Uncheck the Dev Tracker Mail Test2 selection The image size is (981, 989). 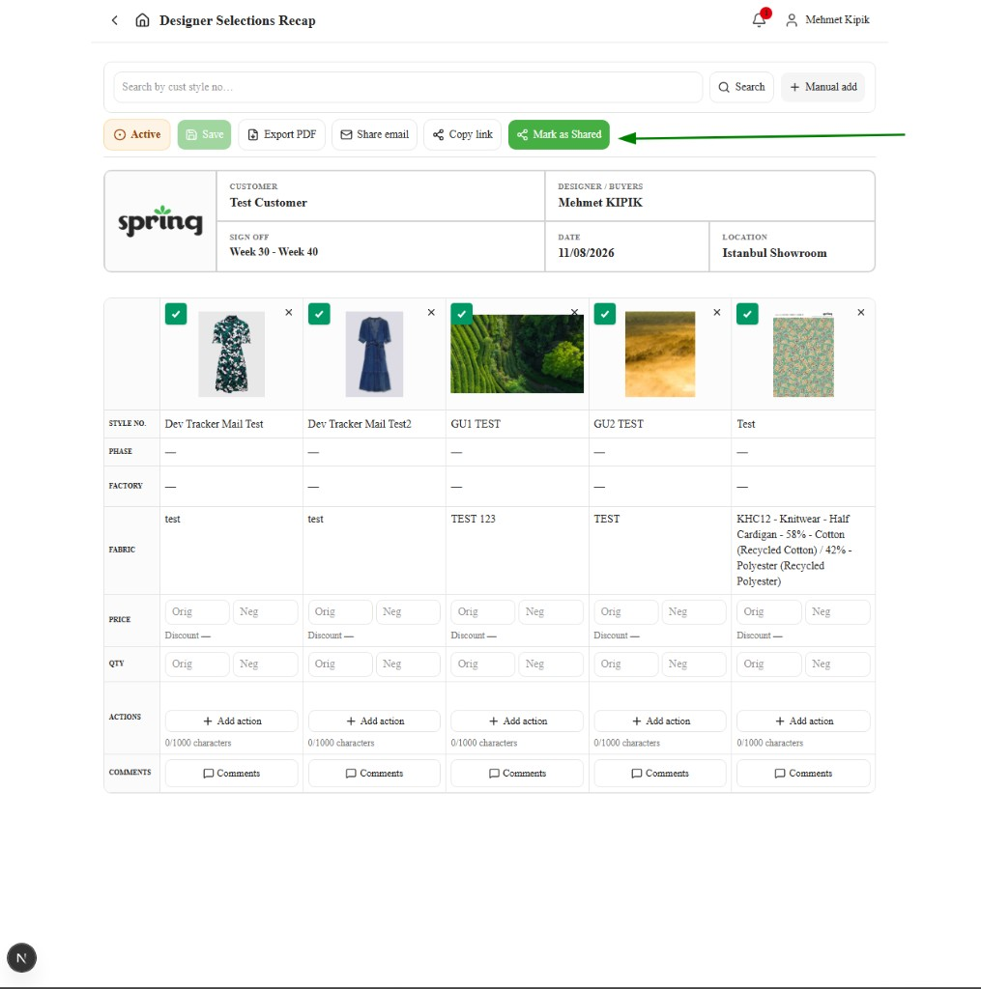click(x=319, y=314)
